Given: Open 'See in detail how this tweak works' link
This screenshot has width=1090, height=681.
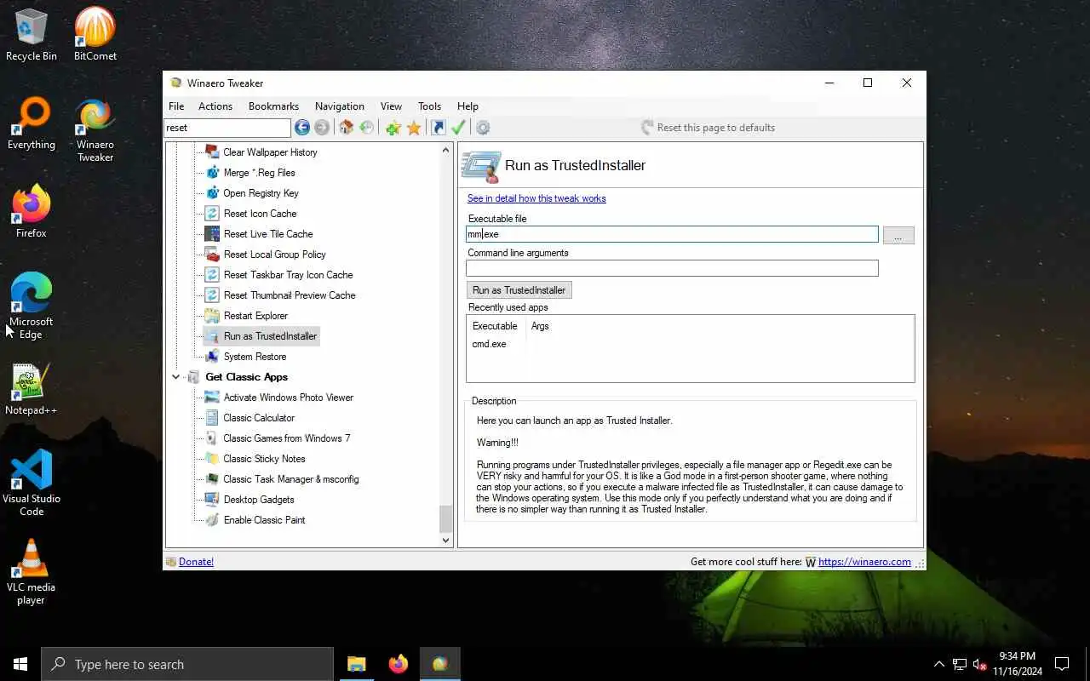Looking at the screenshot, I should [x=536, y=198].
